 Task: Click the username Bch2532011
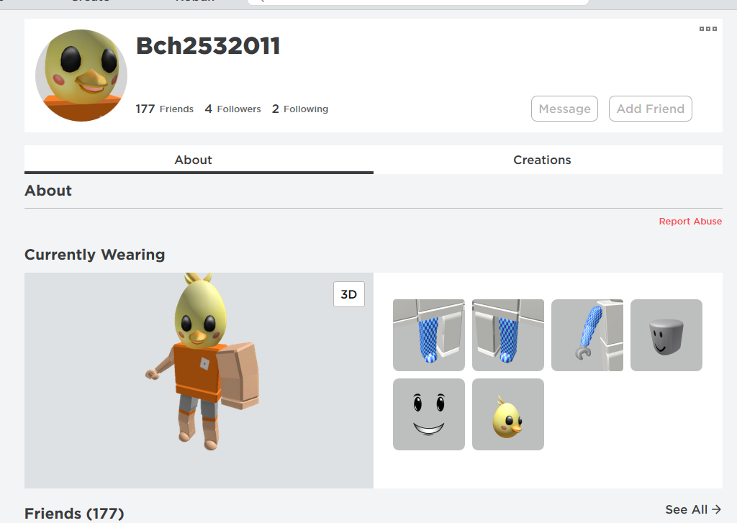tap(208, 46)
